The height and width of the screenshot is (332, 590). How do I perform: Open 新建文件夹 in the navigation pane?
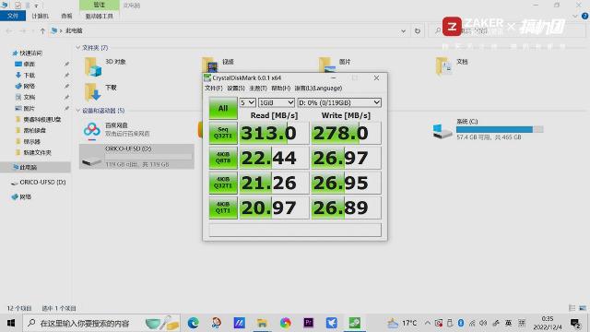click(x=37, y=152)
